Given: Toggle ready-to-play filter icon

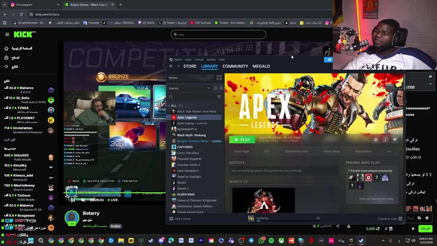Looking at the screenshot, I should (221, 88).
